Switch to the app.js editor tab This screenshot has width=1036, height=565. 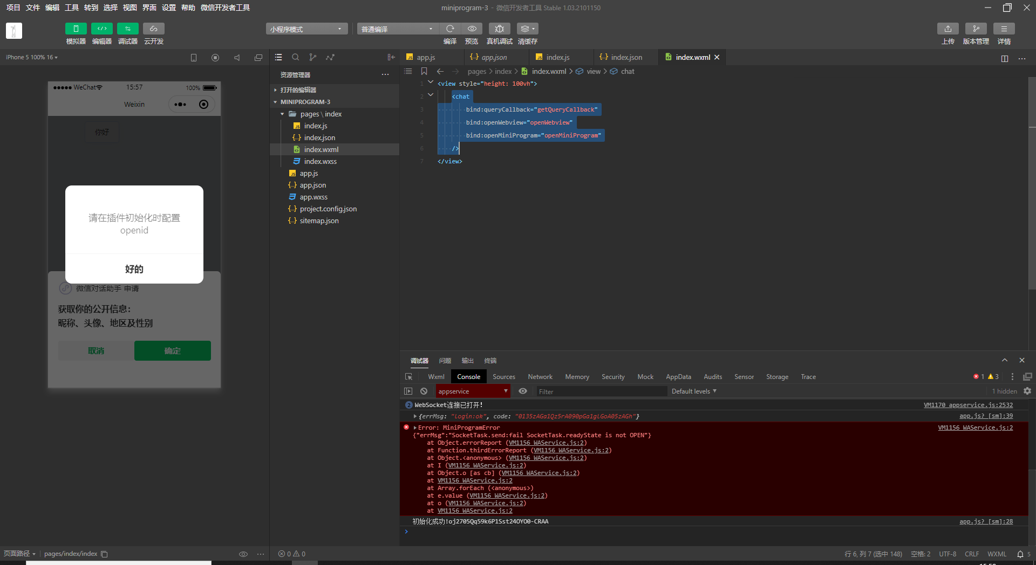(432, 57)
